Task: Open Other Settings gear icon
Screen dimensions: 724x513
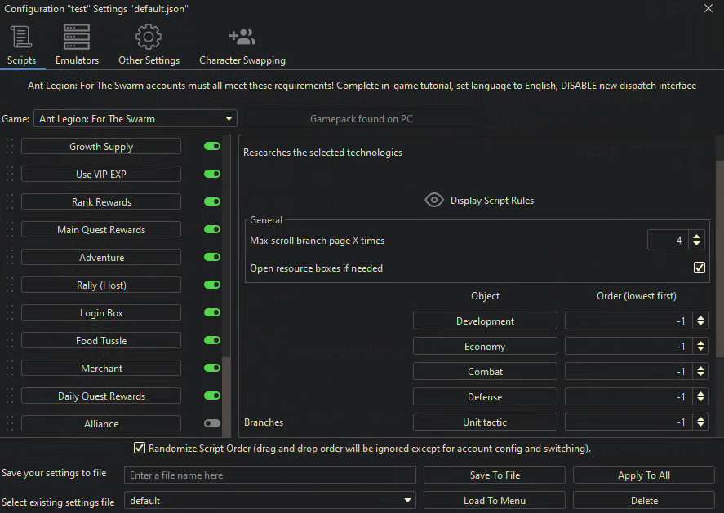Action: (149, 38)
